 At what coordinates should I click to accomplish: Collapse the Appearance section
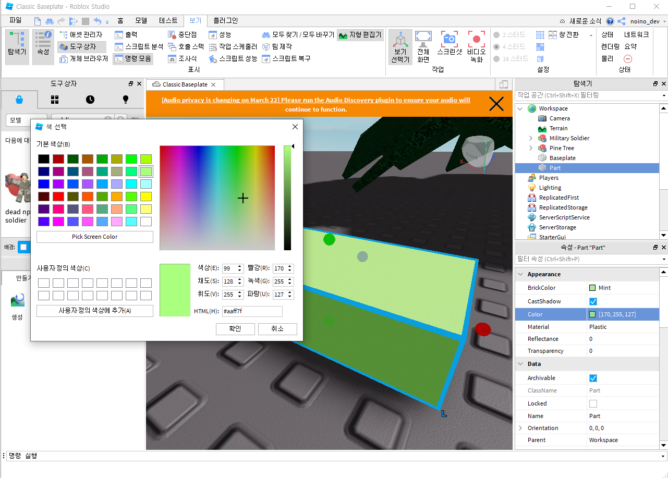(520, 274)
